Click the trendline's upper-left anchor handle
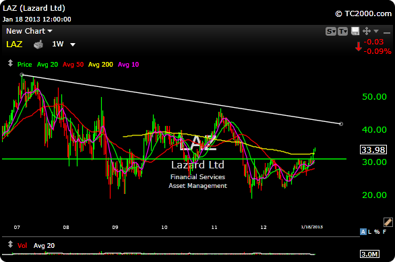395x262 pixels. [x=22, y=75]
